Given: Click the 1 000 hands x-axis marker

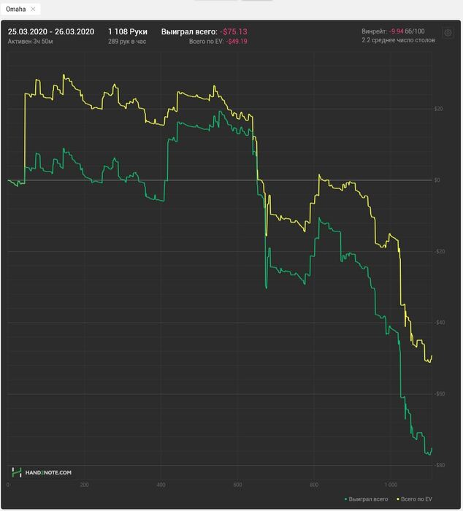Looking at the screenshot, I should click(x=391, y=485).
